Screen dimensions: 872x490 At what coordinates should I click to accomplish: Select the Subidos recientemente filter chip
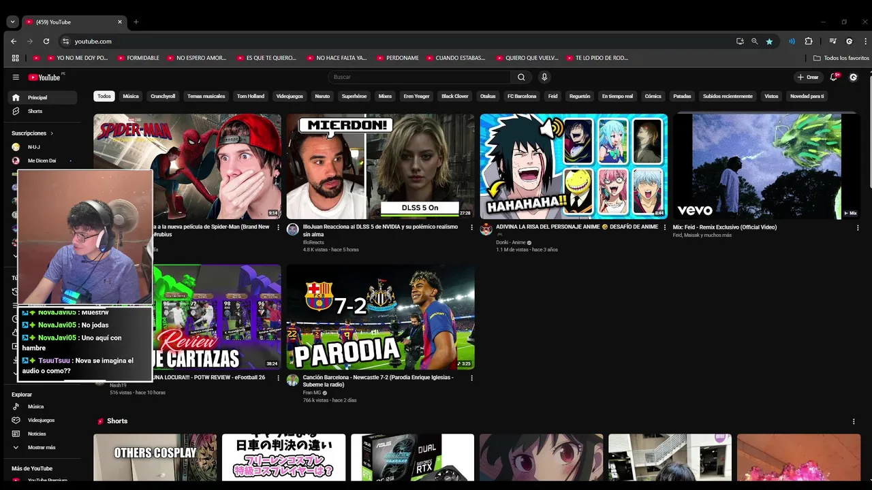pyautogui.click(x=728, y=96)
